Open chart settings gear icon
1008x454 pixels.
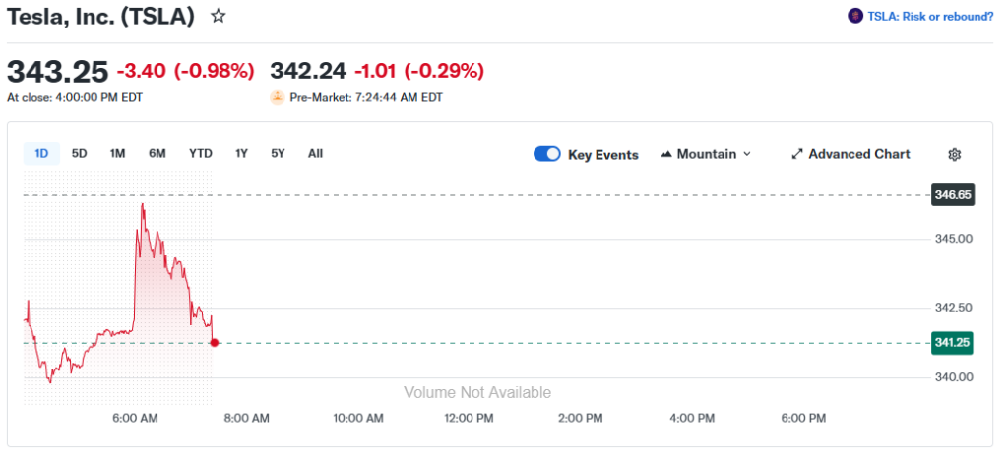[954, 154]
